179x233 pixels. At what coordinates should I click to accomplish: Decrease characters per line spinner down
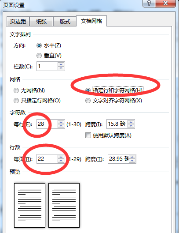(61, 126)
